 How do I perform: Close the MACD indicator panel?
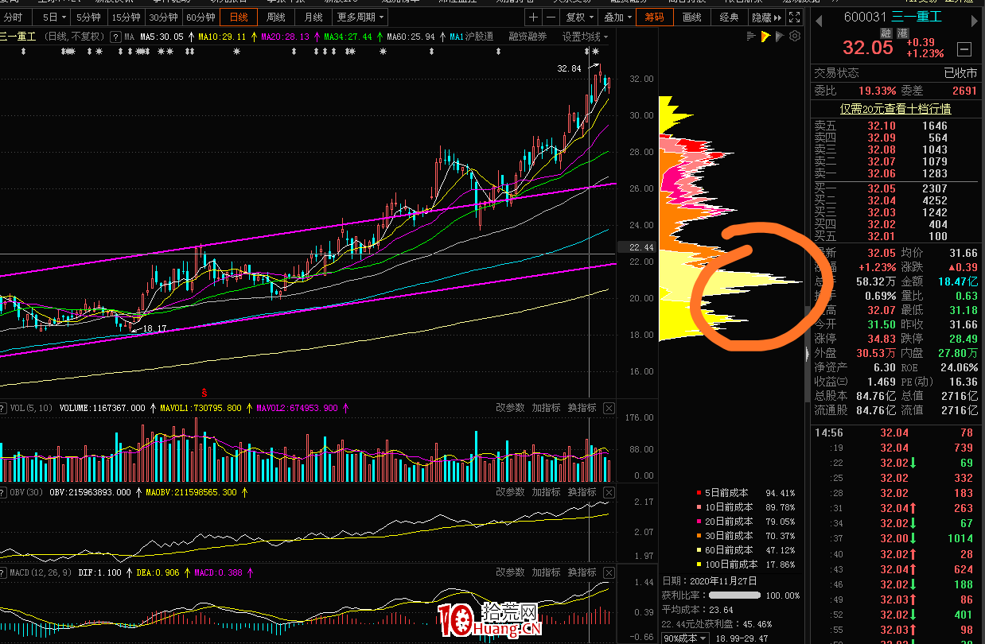[609, 572]
